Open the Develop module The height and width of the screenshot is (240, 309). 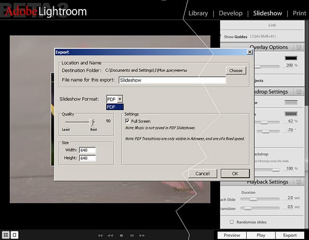coord(231,13)
